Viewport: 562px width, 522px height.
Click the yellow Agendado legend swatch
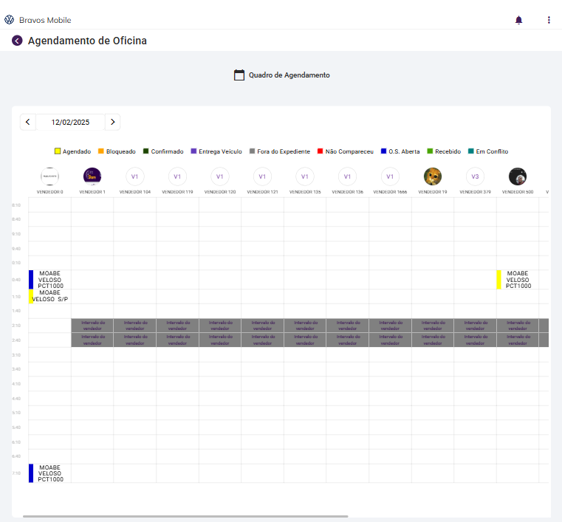pos(58,151)
